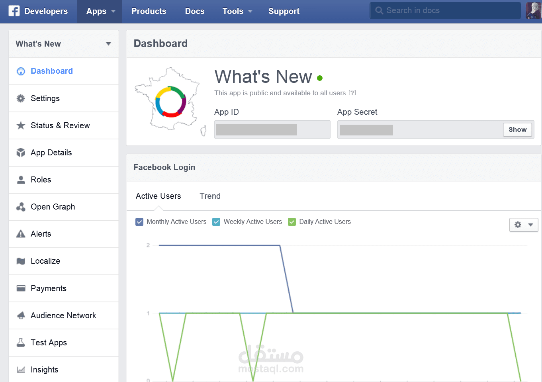The height and width of the screenshot is (382, 542).
Task: Toggle Monthly Active Users checkbox
Action: tap(139, 222)
